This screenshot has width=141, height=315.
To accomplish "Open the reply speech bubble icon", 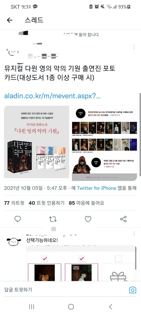I will [x=18, y=219].
